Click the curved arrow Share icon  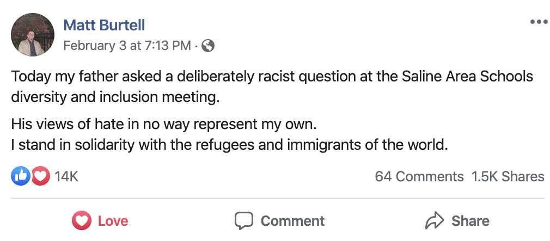coord(435,220)
